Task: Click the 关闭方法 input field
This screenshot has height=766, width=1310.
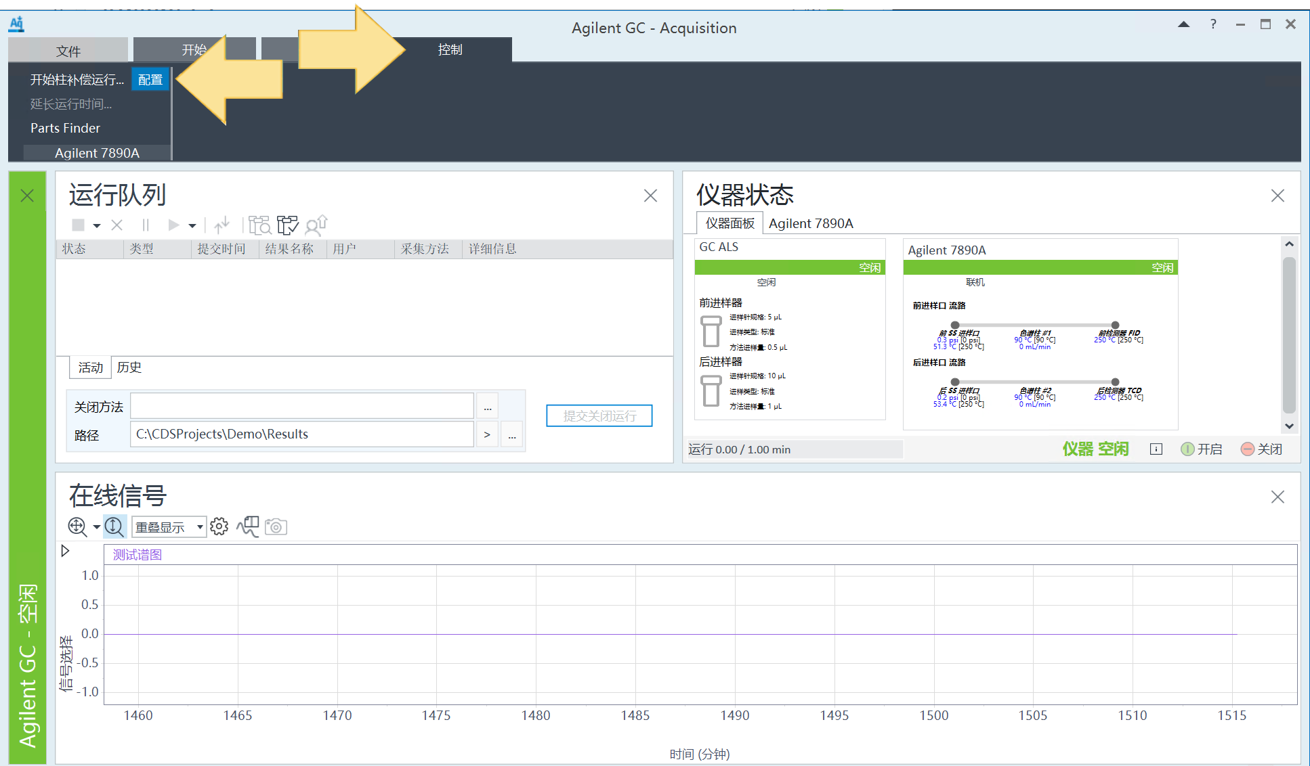Action: [302, 406]
